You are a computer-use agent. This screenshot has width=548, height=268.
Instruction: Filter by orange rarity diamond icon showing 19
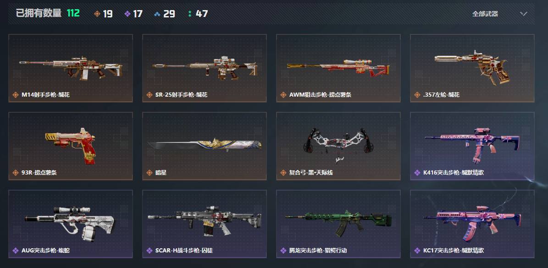(97, 14)
